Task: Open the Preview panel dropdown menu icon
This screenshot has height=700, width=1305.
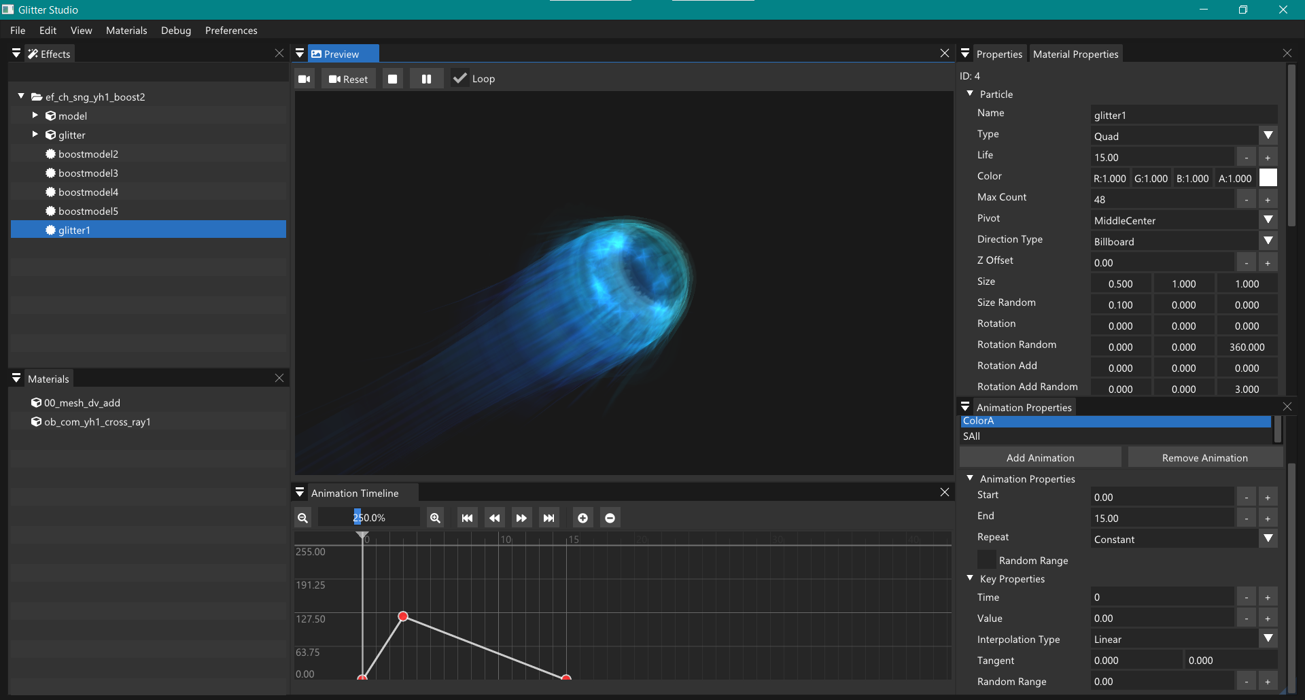Action: point(300,53)
